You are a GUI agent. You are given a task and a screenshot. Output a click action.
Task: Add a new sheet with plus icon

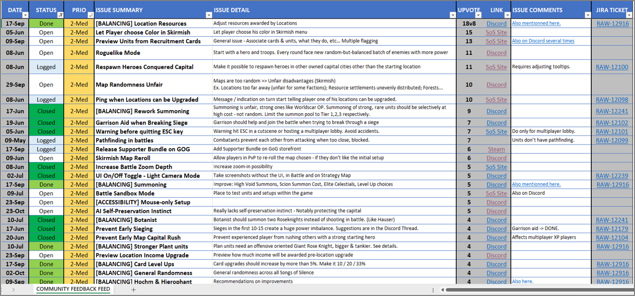pos(133,289)
